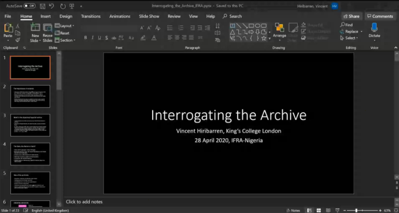Click the Change Case Aa icon
Image resolution: width=399 pixels, height=213 pixels.
tap(131, 38)
